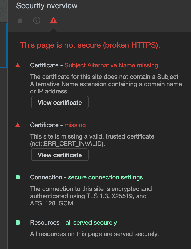Click 'secure connection settings' green text
The height and width of the screenshot is (249, 191).
[x=105, y=177]
